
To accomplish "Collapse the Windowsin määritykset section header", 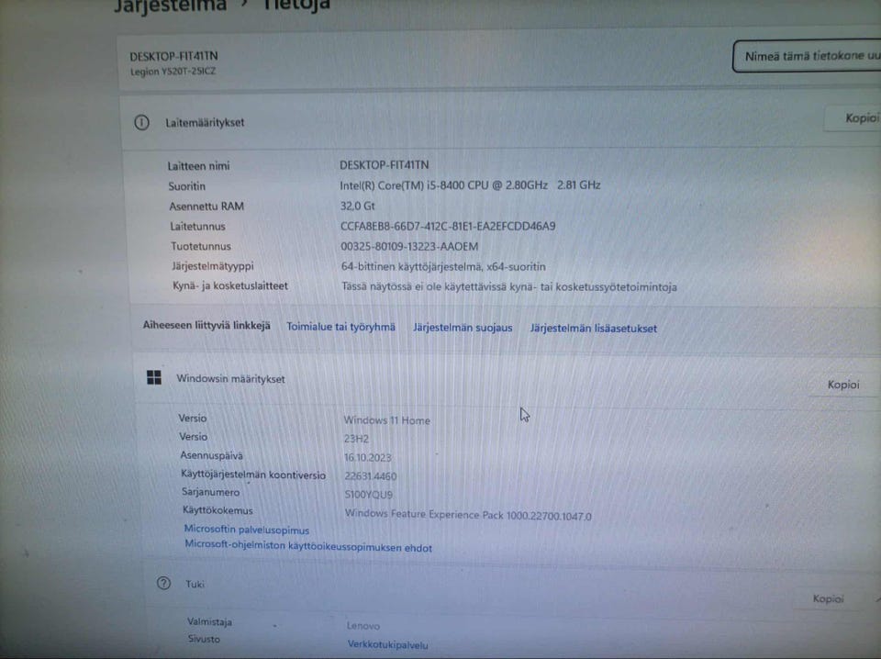I will [x=506, y=380].
